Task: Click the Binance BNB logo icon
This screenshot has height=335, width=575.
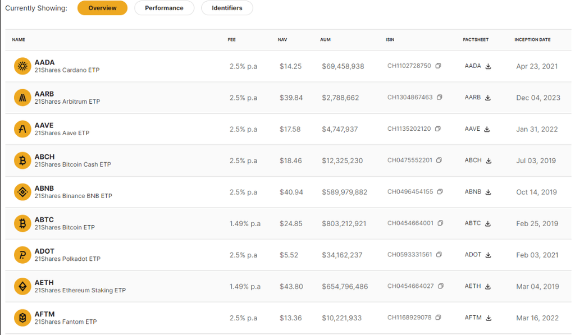Action: click(22, 192)
